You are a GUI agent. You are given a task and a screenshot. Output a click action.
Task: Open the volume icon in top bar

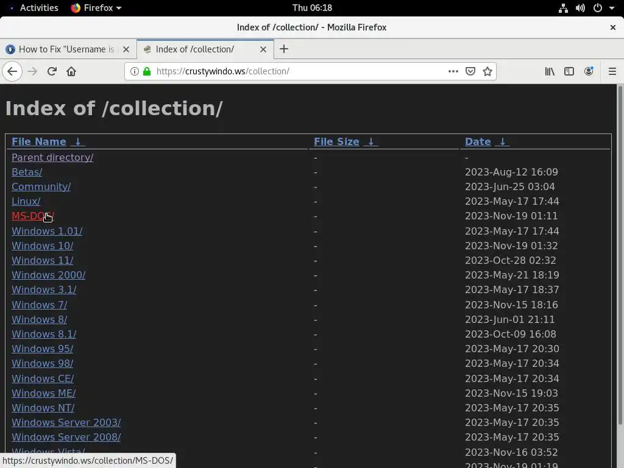[x=580, y=7]
